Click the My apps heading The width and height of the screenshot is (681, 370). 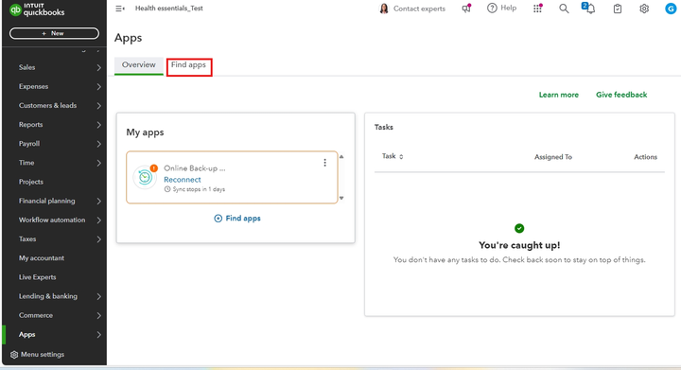coord(145,132)
